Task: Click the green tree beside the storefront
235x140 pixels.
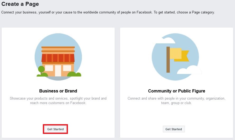Action: (x=41, y=71)
